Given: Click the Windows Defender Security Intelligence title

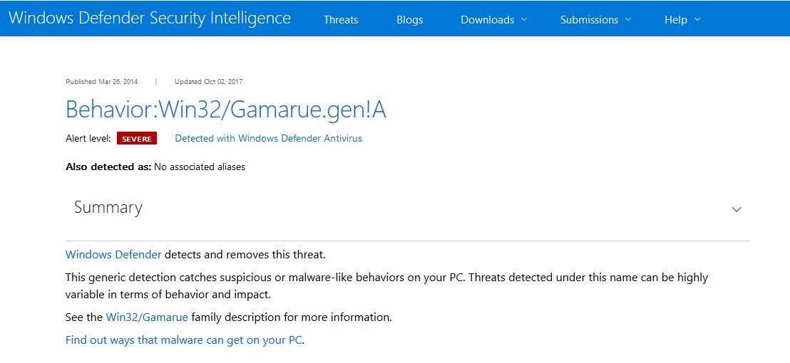Looking at the screenshot, I should [x=150, y=19].
